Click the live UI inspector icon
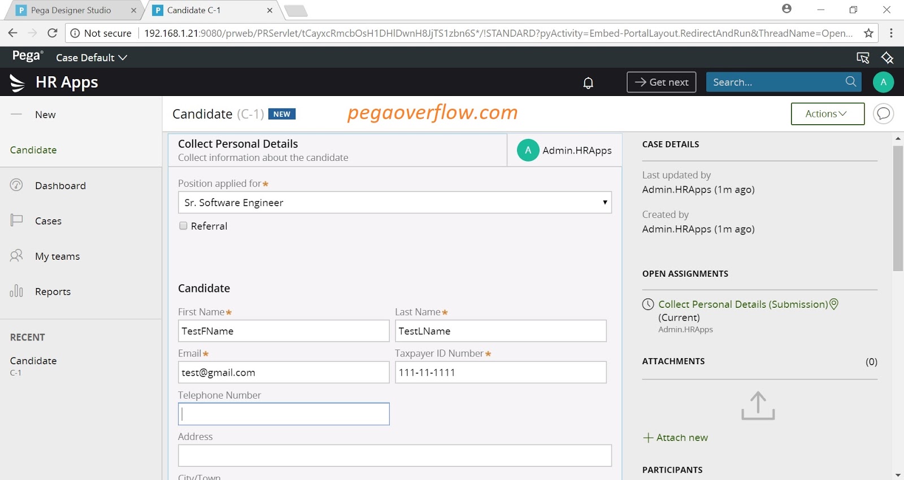The width and height of the screenshot is (904, 480). [863, 58]
